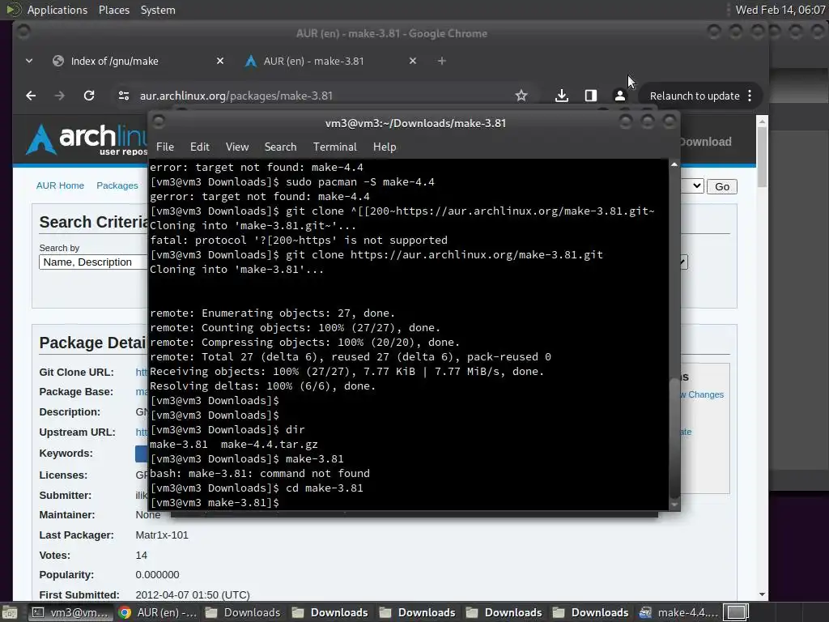Expand Chrome tab search chevron

(29, 61)
